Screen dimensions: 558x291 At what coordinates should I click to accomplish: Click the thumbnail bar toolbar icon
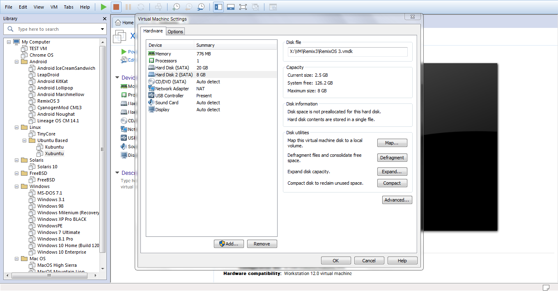(x=231, y=7)
